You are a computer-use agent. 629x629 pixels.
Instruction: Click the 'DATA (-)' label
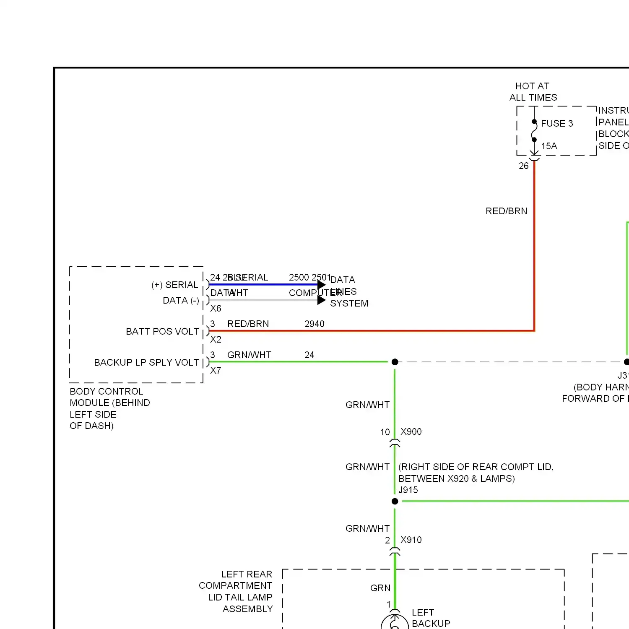click(181, 300)
